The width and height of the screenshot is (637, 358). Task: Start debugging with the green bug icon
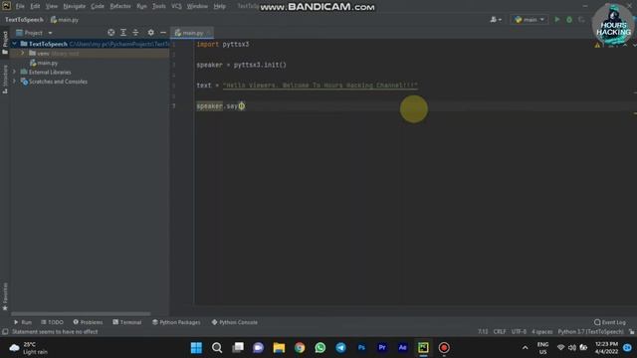coord(569,20)
